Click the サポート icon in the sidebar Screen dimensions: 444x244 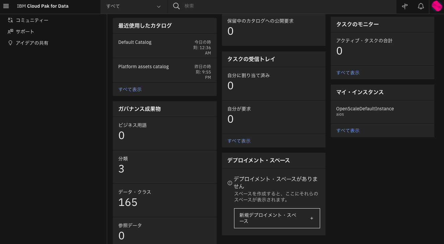point(10,31)
